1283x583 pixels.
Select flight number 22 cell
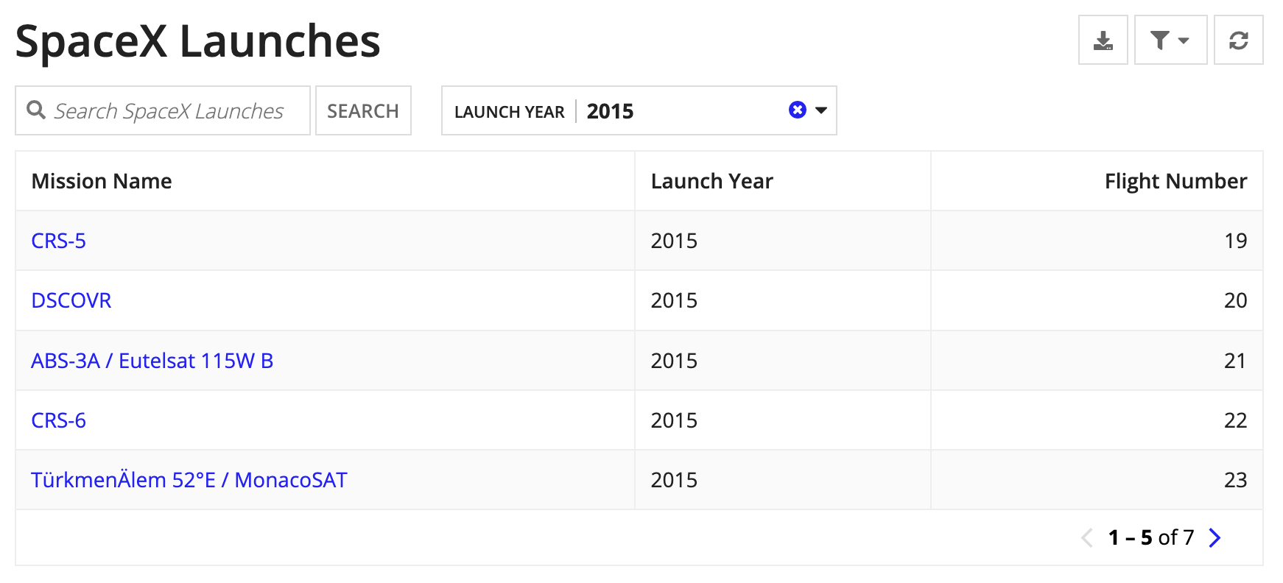tap(1097, 420)
